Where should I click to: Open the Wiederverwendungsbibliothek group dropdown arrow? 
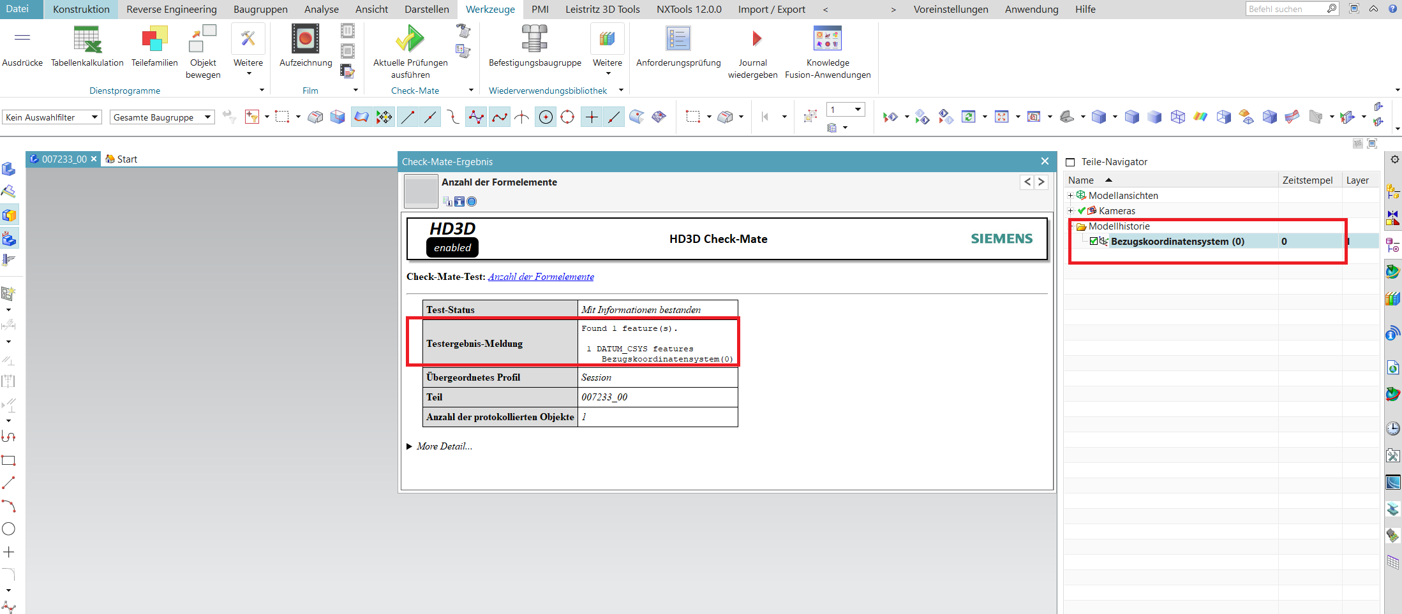click(621, 90)
